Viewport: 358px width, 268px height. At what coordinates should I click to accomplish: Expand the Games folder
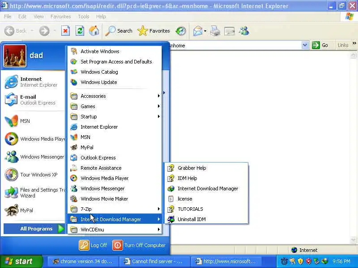[115, 106]
